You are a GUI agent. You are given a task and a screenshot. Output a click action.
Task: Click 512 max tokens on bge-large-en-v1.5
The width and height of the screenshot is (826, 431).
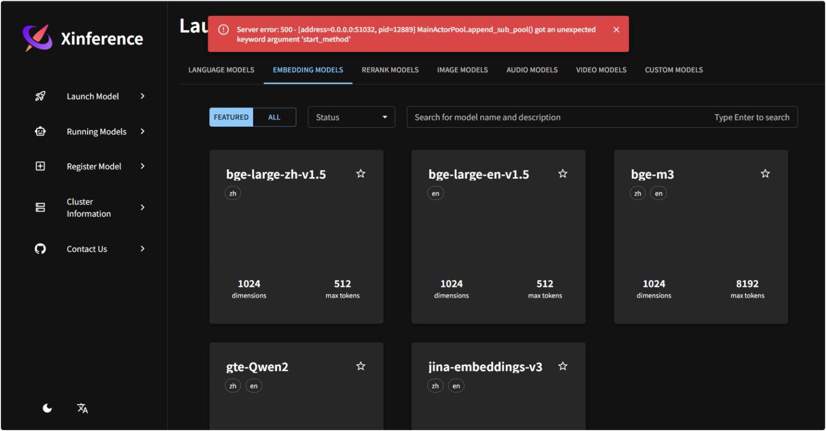tap(545, 289)
